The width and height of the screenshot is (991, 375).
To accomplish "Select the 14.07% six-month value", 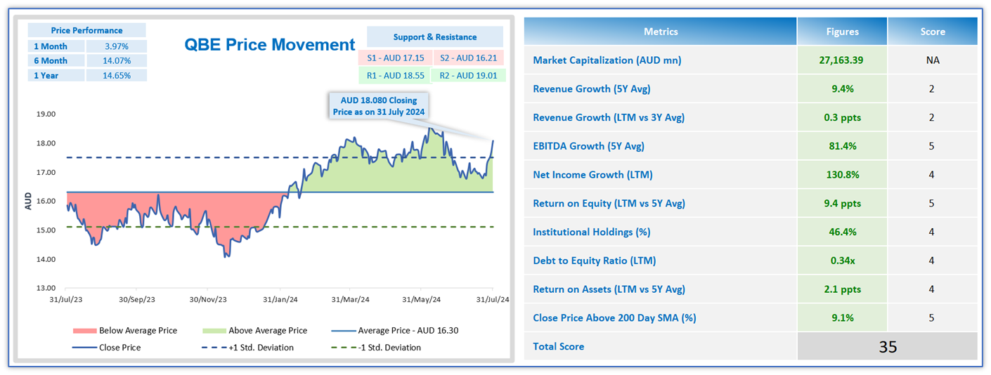I will click(116, 60).
